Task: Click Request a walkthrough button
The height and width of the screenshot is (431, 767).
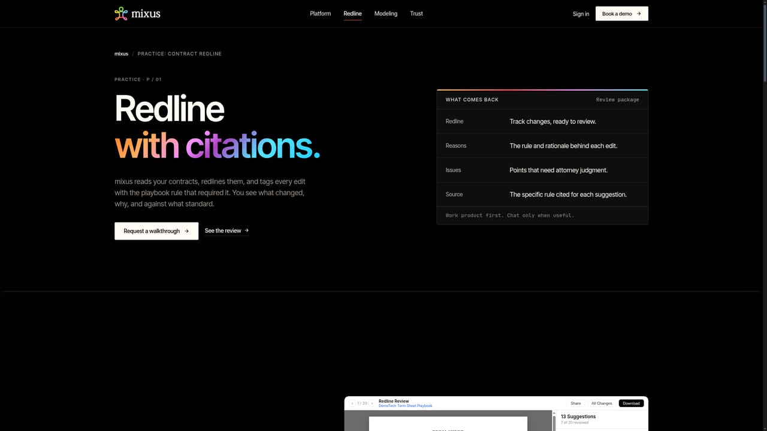Action: click(x=156, y=231)
